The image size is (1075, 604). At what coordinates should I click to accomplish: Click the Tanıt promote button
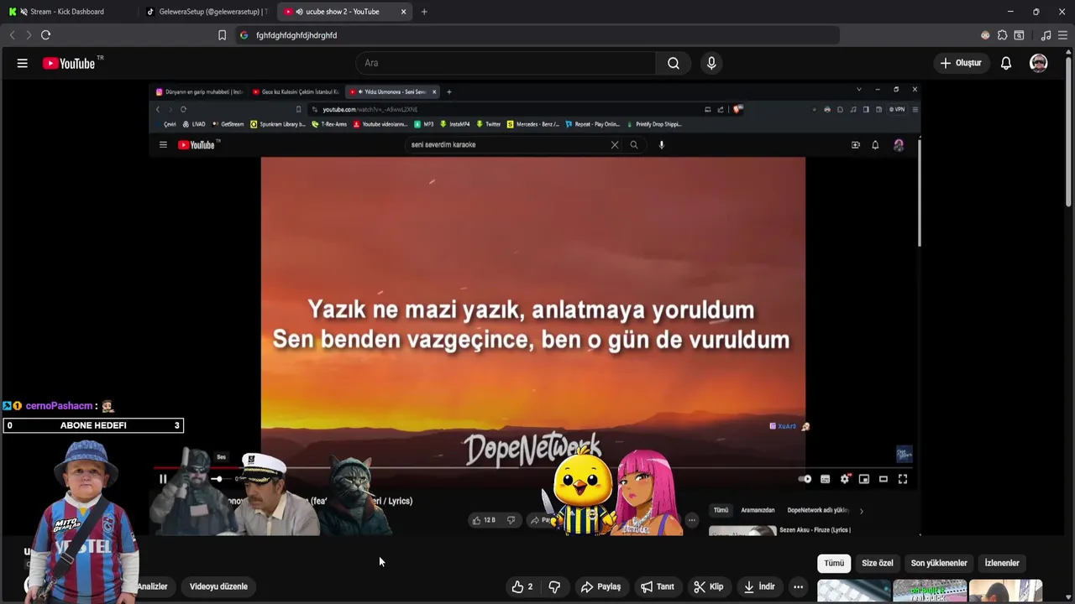[x=658, y=586]
